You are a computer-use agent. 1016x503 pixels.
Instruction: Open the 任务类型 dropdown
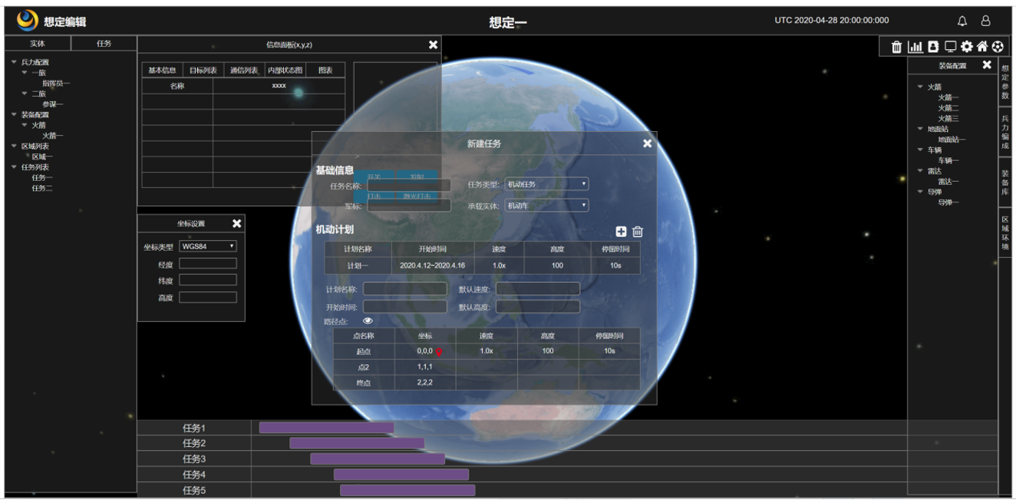coord(546,184)
